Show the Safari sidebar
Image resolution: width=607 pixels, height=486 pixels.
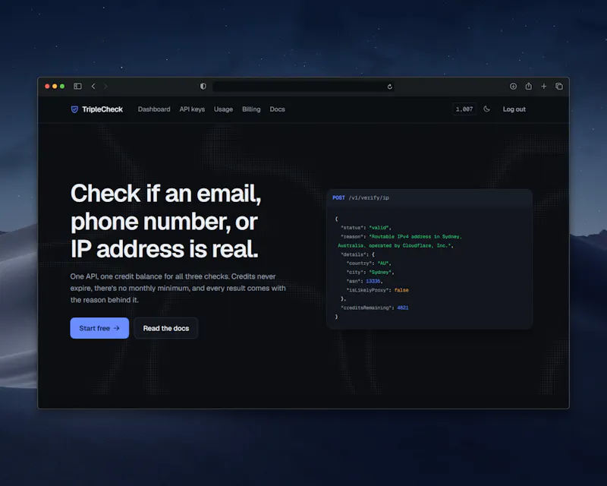(77, 86)
